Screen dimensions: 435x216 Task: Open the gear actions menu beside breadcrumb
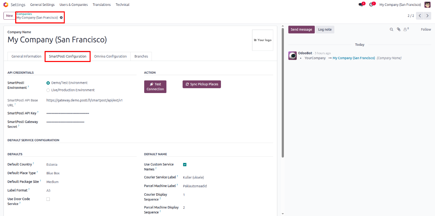pyautogui.click(x=61, y=18)
